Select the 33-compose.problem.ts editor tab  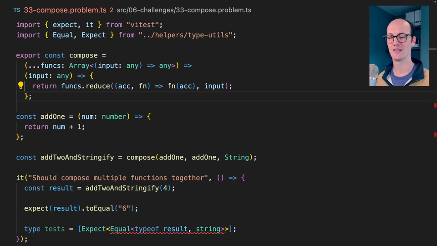coord(65,10)
